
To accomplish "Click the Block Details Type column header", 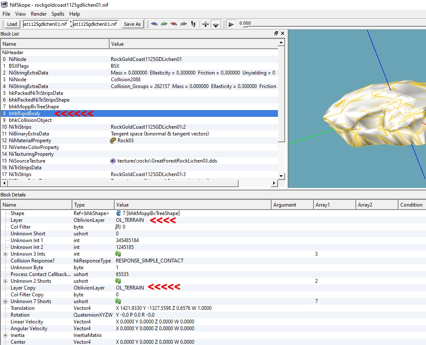I will (93, 205).
